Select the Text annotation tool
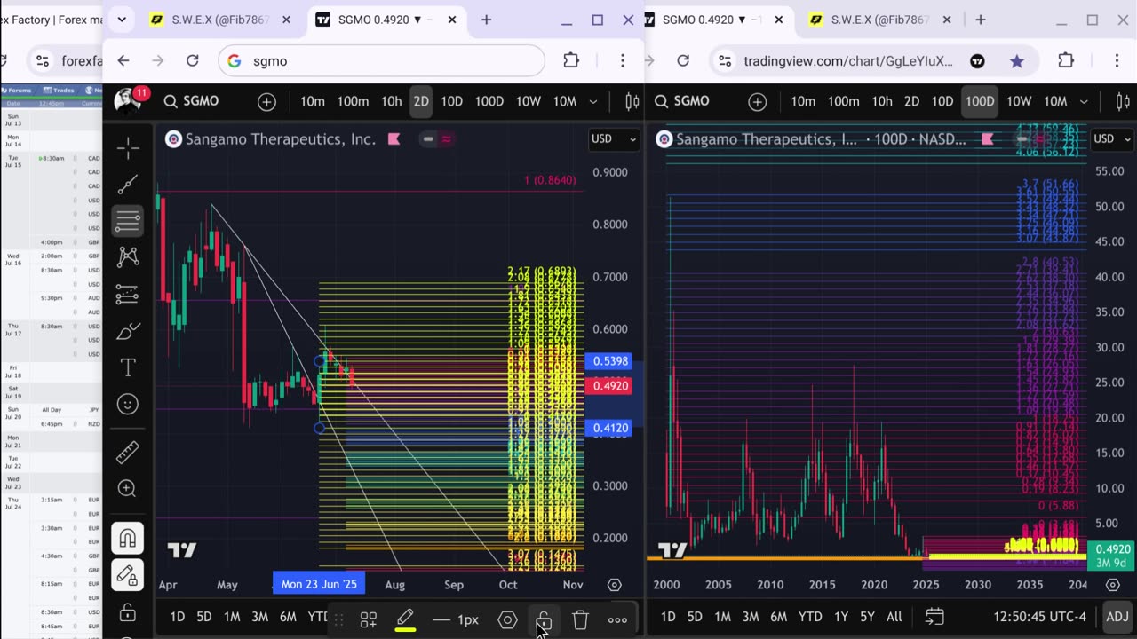Screen dimensions: 1137x639 [x=128, y=367]
